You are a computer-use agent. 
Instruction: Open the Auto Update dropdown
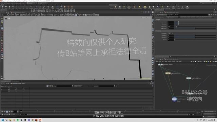211,117
